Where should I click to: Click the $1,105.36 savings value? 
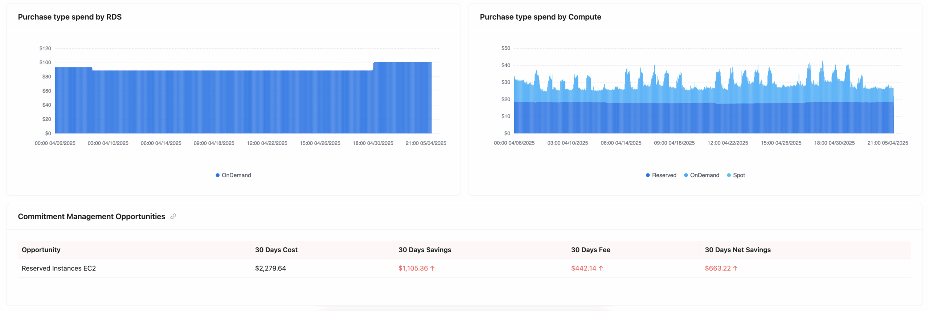(413, 268)
